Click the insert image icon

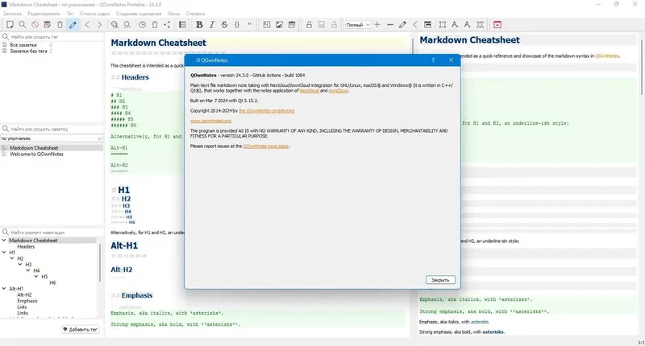(x=279, y=25)
